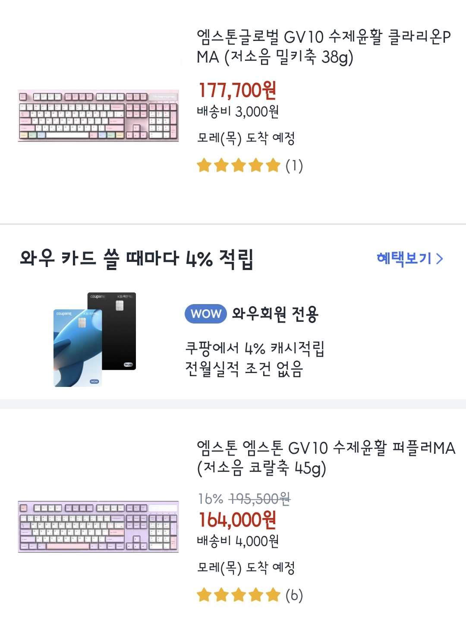Tap the blue WOW badge icon
The width and height of the screenshot is (466, 625).
(x=206, y=314)
